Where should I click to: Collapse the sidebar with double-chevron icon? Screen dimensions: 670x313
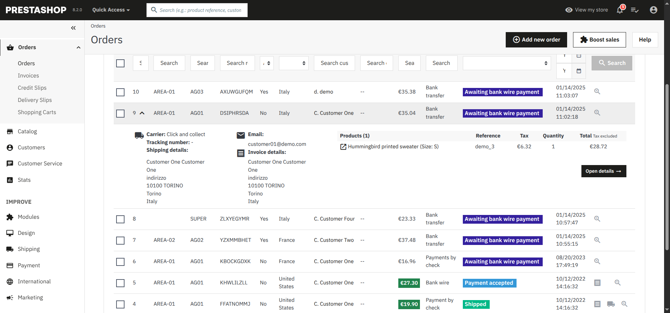coord(73,28)
